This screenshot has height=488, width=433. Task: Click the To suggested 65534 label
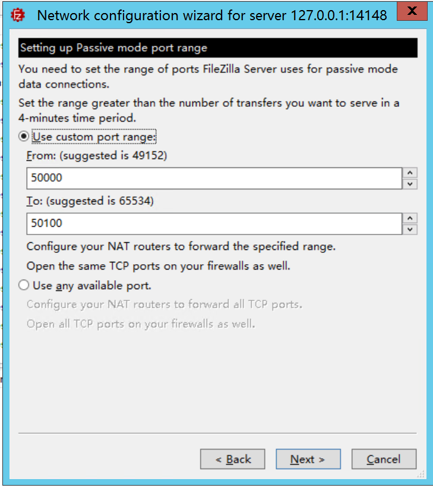point(90,201)
